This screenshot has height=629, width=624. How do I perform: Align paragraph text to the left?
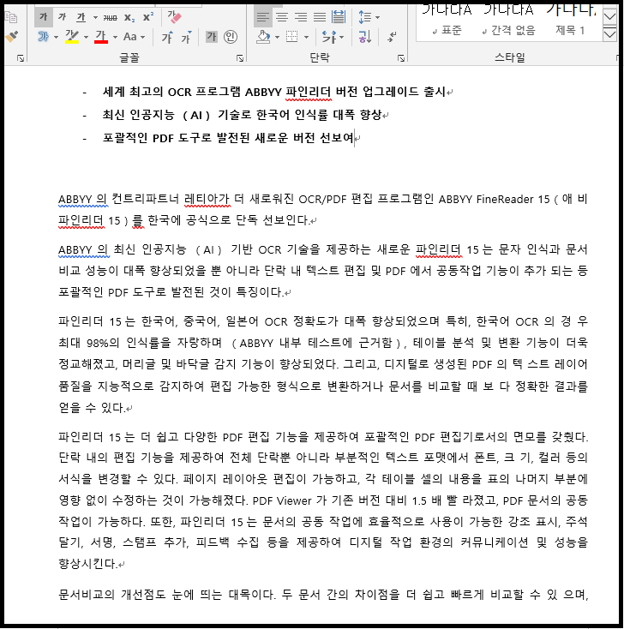(263, 17)
